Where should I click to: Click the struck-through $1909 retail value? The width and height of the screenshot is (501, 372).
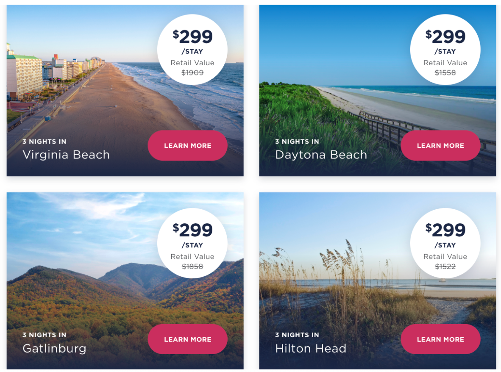(x=192, y=73)
